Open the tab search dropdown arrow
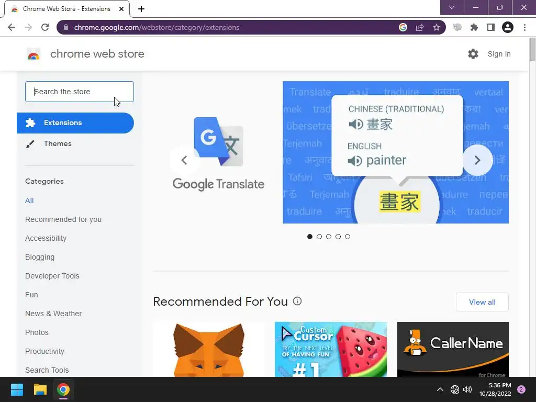The image size is (536, 402). [x=452, y=7]
